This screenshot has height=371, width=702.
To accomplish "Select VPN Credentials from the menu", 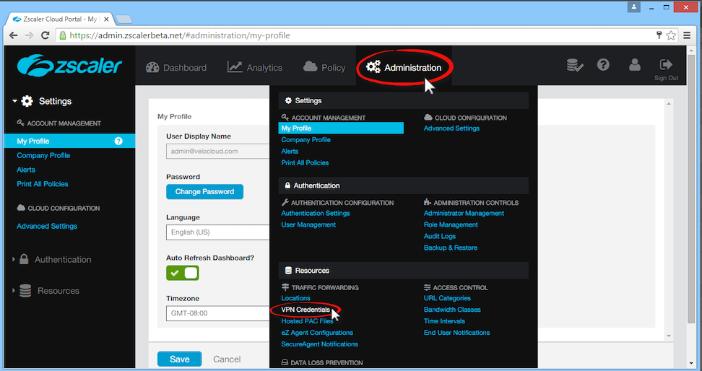I will (x=305, y=310).
